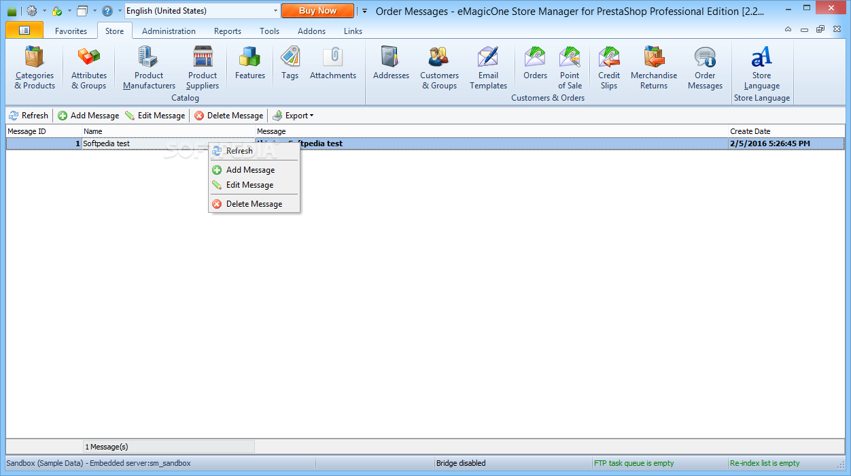Screen dimensions: 851x476
Task: Sort by the Message ID column header
Action: click(x=44, y=131)
